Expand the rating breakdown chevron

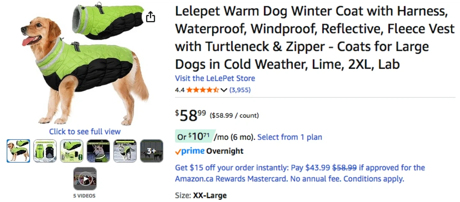(x=224, y=90)
